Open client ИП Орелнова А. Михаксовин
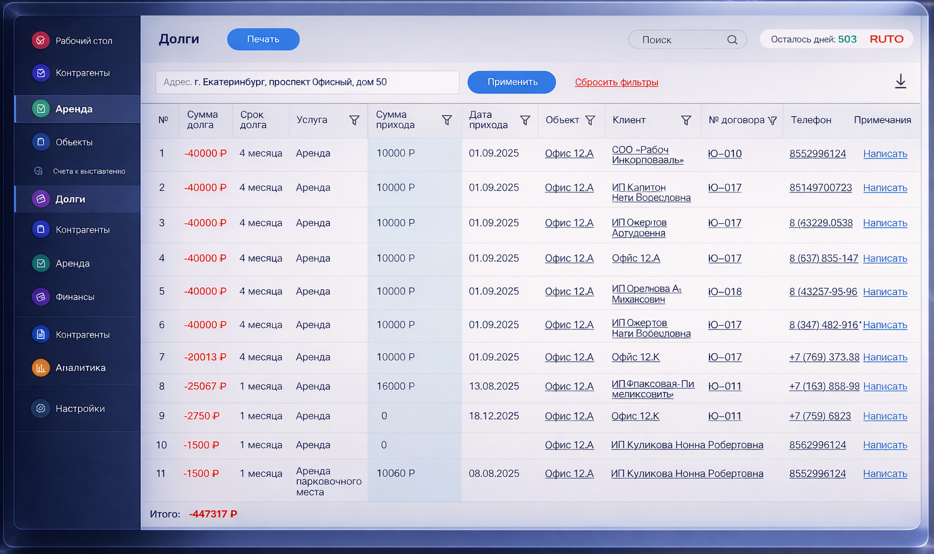934x554 pixels. pyautogui.click(x=647, y=294)
